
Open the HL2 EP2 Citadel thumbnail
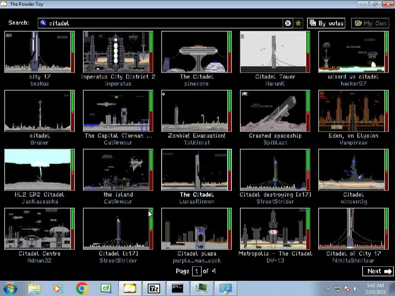click(x=37, y=170)
